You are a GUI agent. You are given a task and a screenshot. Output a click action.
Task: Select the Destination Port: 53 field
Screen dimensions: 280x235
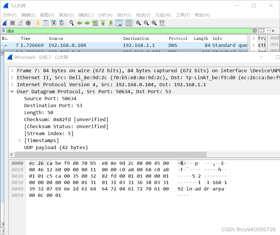click(53, 105)
